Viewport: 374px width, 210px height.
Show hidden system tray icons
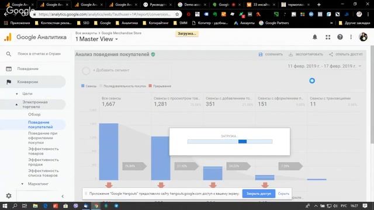[316, 206]
